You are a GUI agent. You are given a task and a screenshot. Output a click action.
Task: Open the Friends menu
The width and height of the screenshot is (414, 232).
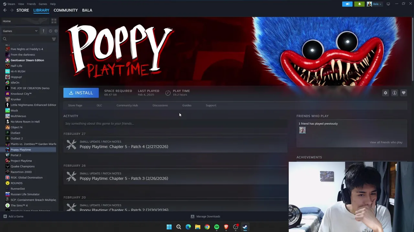tap(31, 4)
